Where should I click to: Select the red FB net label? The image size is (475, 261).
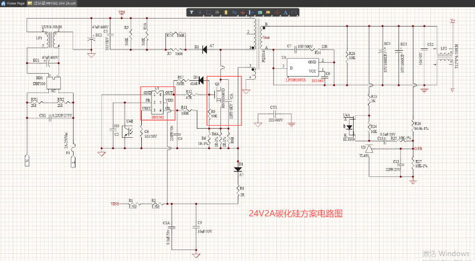point(419,149)
